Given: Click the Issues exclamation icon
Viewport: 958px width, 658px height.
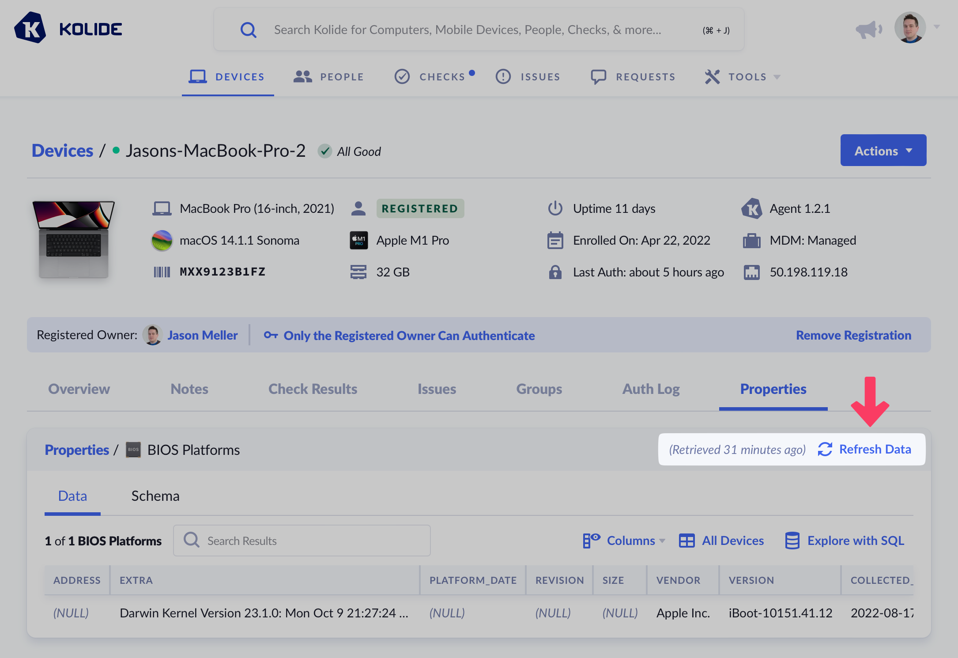Looking at the screenshot, I should [503, 77].
